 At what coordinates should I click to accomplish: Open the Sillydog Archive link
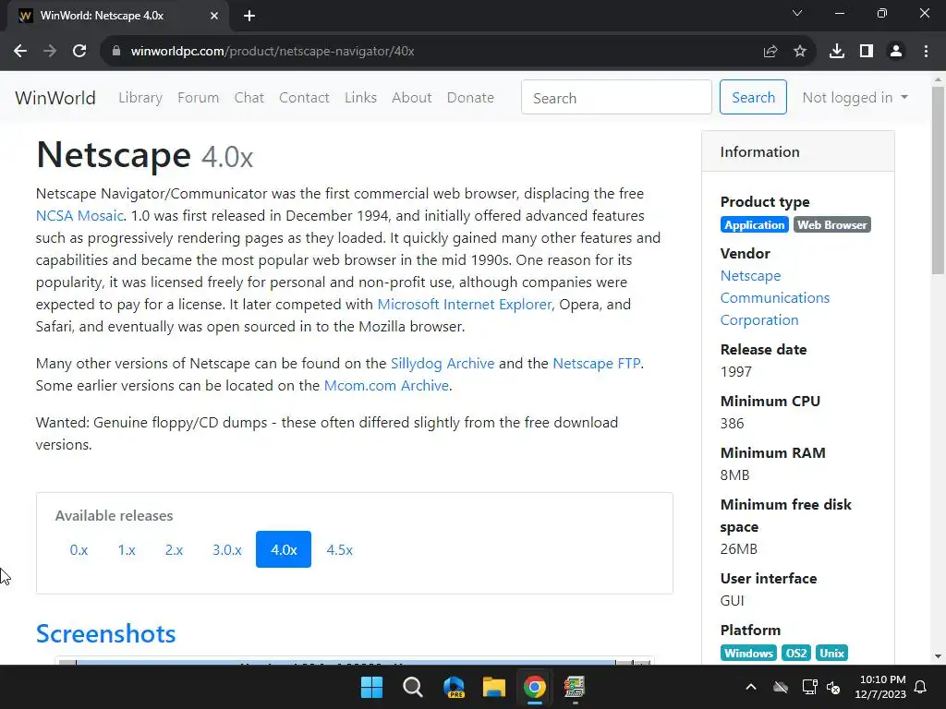443,364
